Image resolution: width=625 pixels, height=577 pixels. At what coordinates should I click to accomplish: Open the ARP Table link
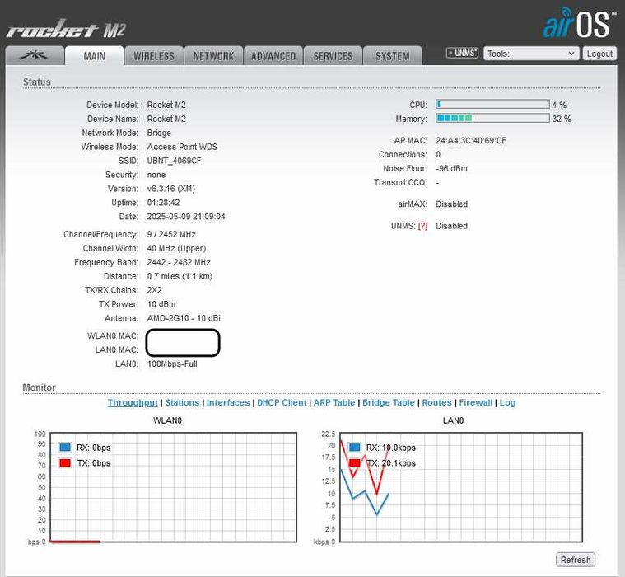[x=334, y=402]
